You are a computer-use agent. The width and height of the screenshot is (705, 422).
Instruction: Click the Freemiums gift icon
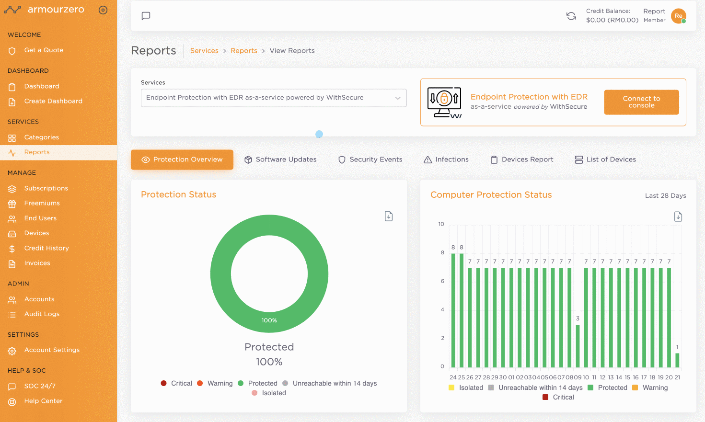point(12,204)
